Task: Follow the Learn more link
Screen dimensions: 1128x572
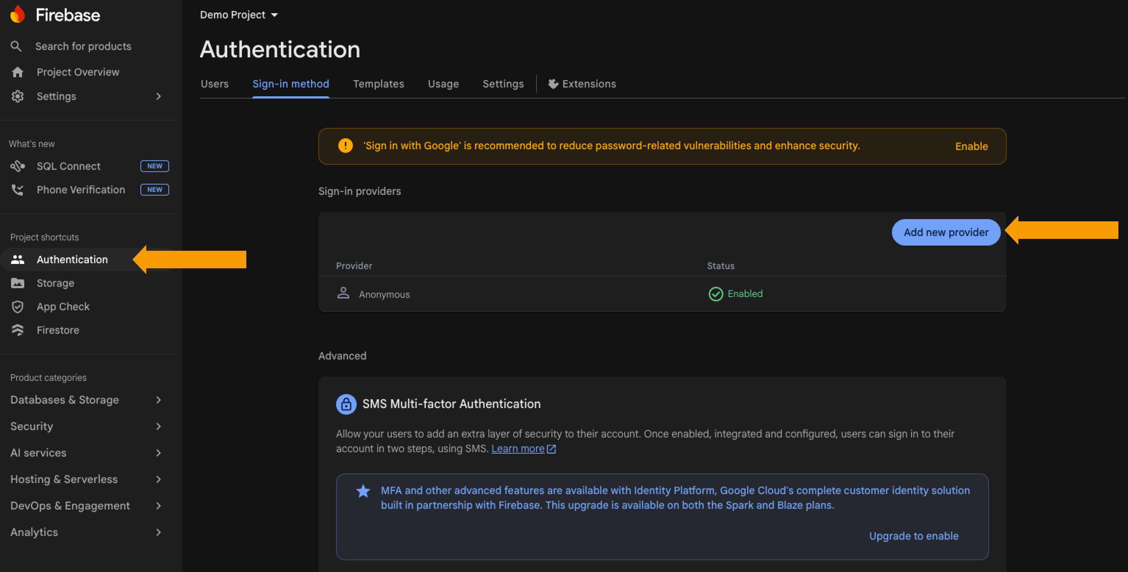Action: click(518, 449)
